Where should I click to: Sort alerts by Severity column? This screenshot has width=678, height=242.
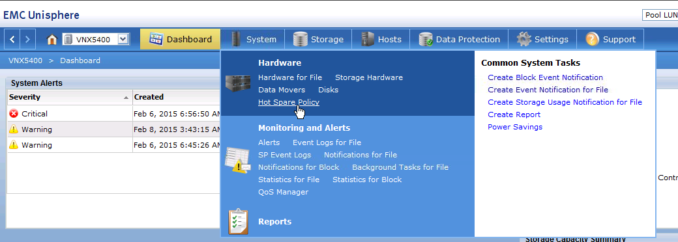69,97
